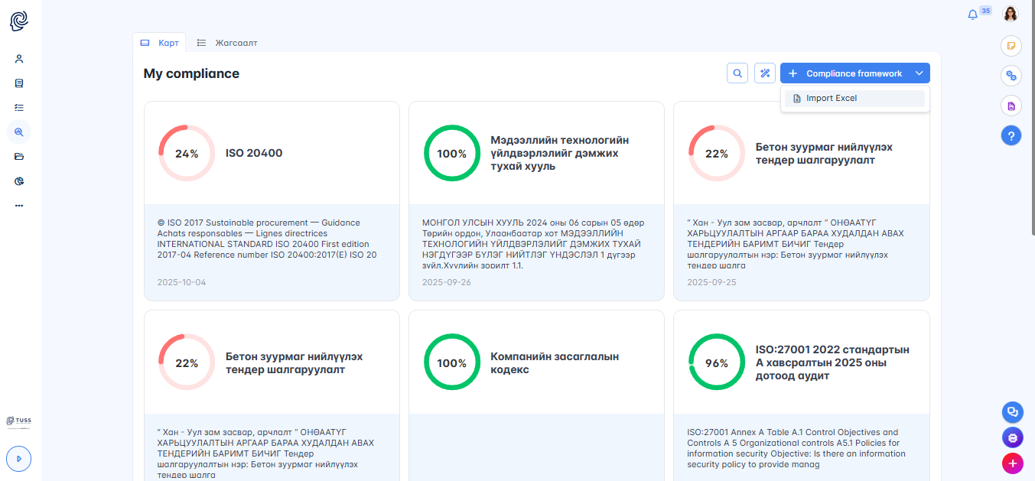Switch to the Жагсаалт tab
Screen dimensions: 1035x481
tap(227, 43)
